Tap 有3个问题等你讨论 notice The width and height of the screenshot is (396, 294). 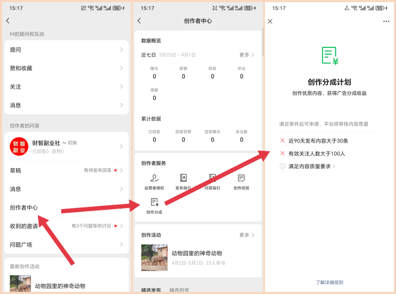(91, 225)
